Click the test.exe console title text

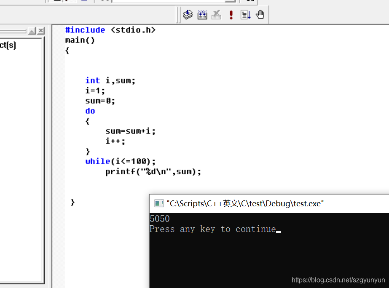(245, 203)
